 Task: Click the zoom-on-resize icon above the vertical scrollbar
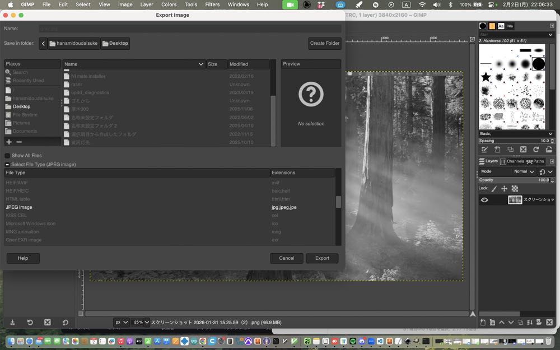tap(473, 39)
